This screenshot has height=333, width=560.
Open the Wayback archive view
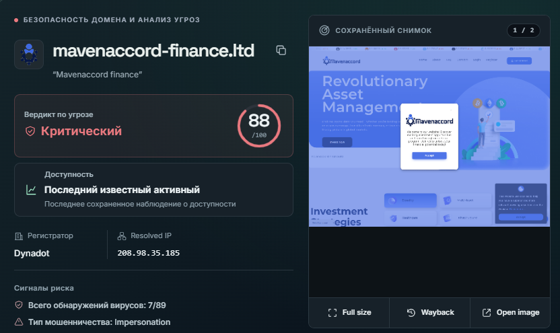(430, 313)
